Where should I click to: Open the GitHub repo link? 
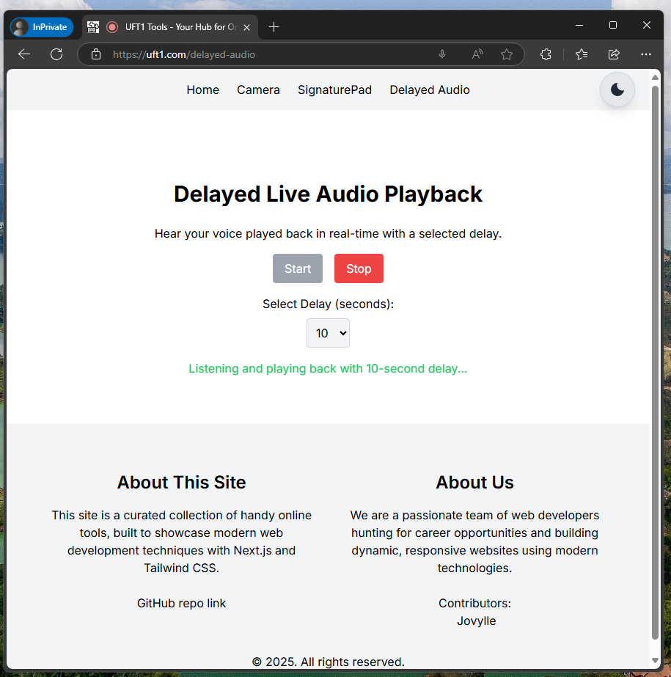tap(181, 603)
